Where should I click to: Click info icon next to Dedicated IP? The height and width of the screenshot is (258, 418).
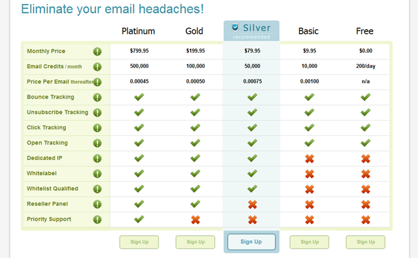point(97,158)
